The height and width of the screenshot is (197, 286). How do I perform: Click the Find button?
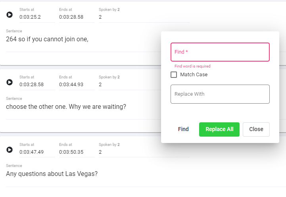[x=183, y=129]
